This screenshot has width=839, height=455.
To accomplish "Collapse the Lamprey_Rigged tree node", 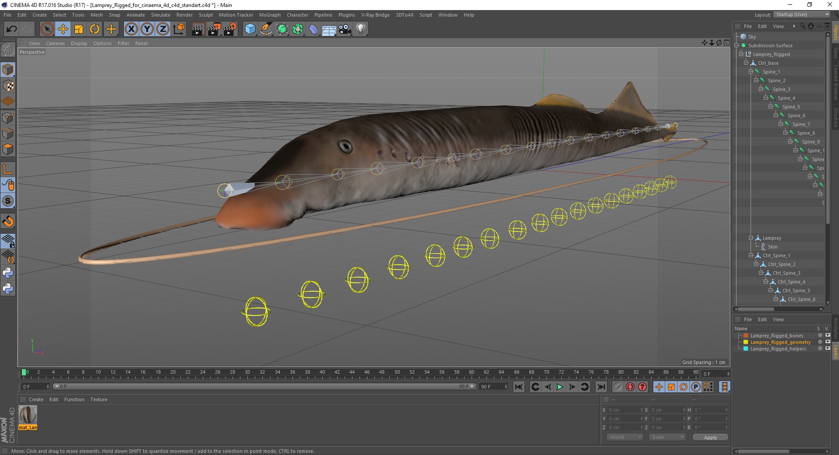I will tap(741, 54).
